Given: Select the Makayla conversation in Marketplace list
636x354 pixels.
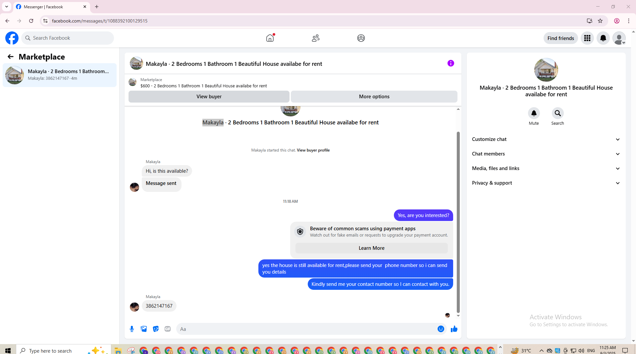Looking at the screenshot, I should [60, 75].
